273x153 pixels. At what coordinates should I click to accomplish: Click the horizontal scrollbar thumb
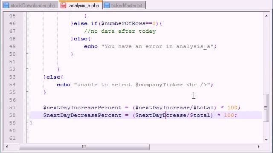84,147
